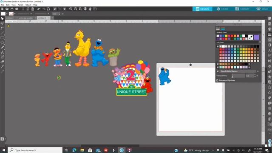272x153 pixels.
Task: Open Silhouette Studio from the taskbar
Action: pos(122,150)
